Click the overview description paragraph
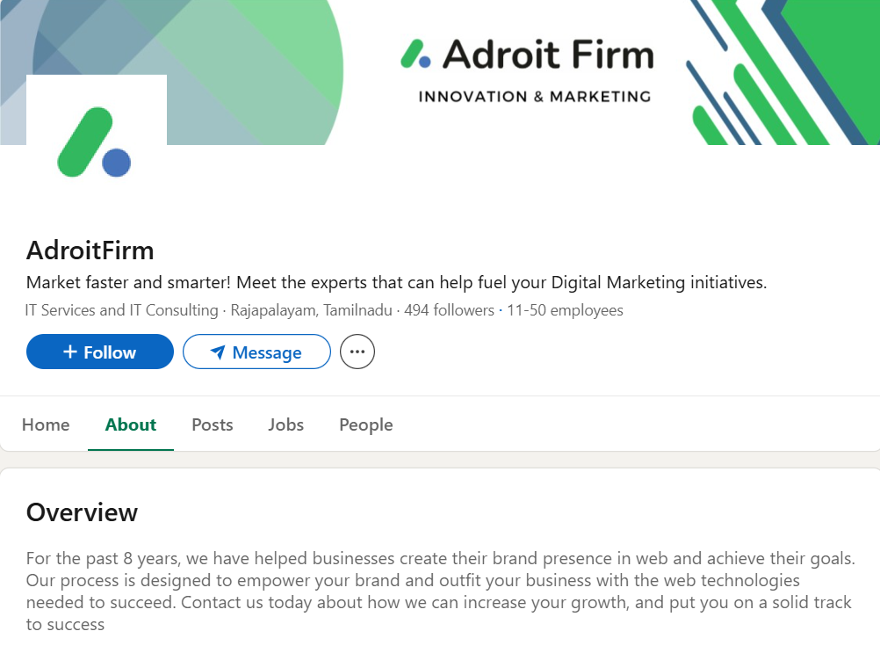The width and height of the screenshot is (880, 653). click(441, 591)
